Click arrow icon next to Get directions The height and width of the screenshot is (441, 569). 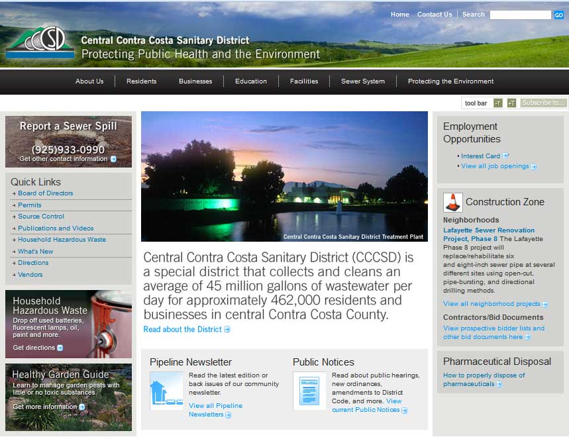coord(60,348)
